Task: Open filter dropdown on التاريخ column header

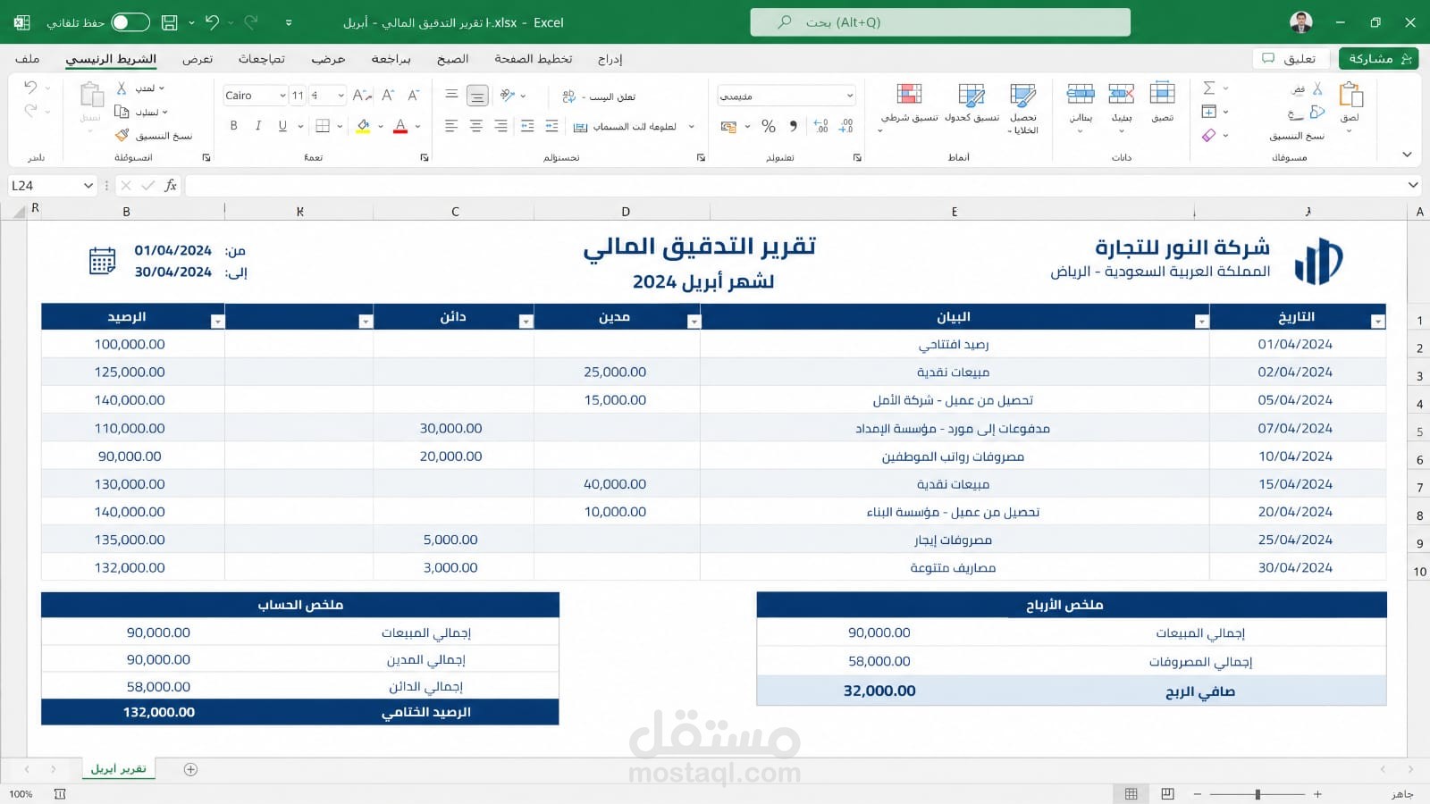Action: pos(1377,322)
